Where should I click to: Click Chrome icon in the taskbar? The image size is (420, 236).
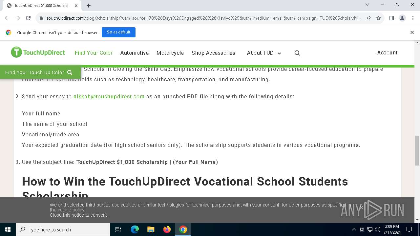(183, 229)
